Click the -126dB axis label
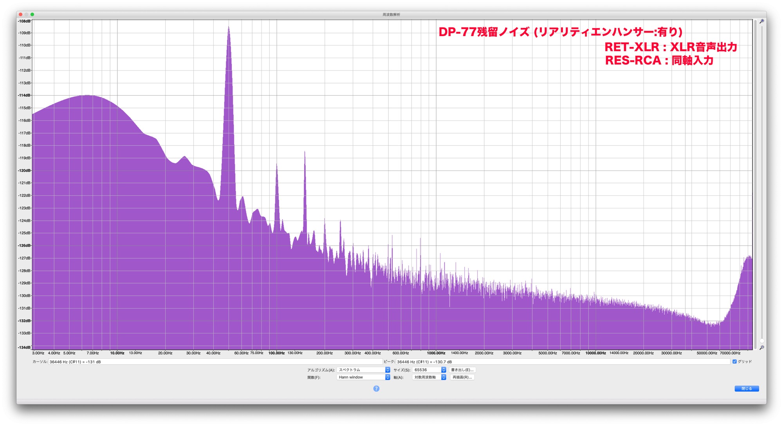This screenshot has width=783, height=426. [24, 246]
